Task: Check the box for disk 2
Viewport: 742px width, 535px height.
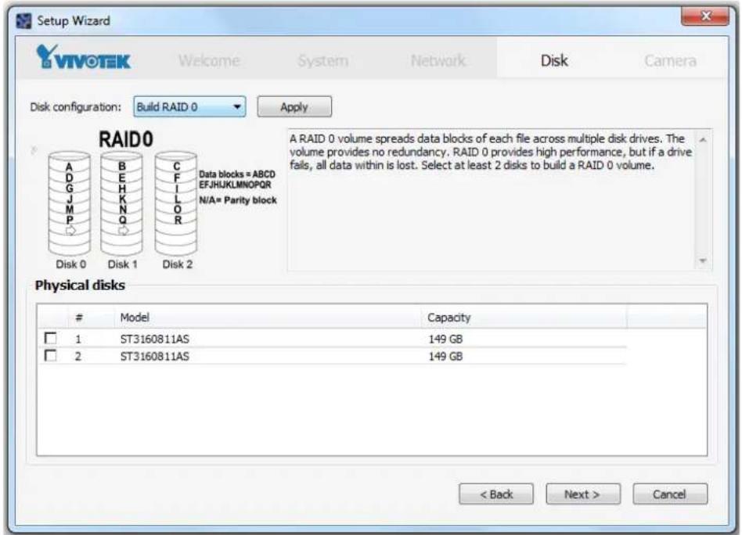Action: 50,355
